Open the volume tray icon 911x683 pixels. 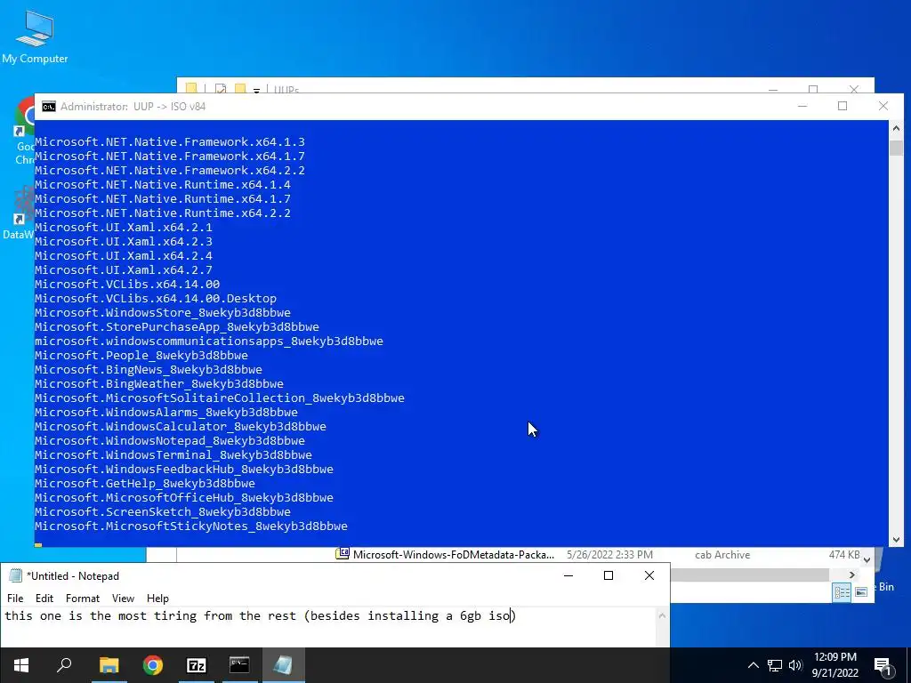coord(795,665)
